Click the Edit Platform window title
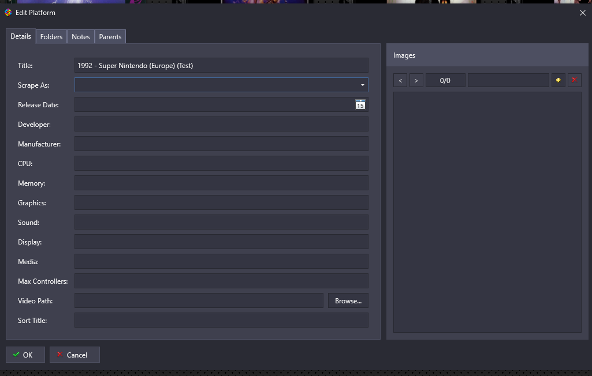The image size is (592, 376). (x=35, y=13)
